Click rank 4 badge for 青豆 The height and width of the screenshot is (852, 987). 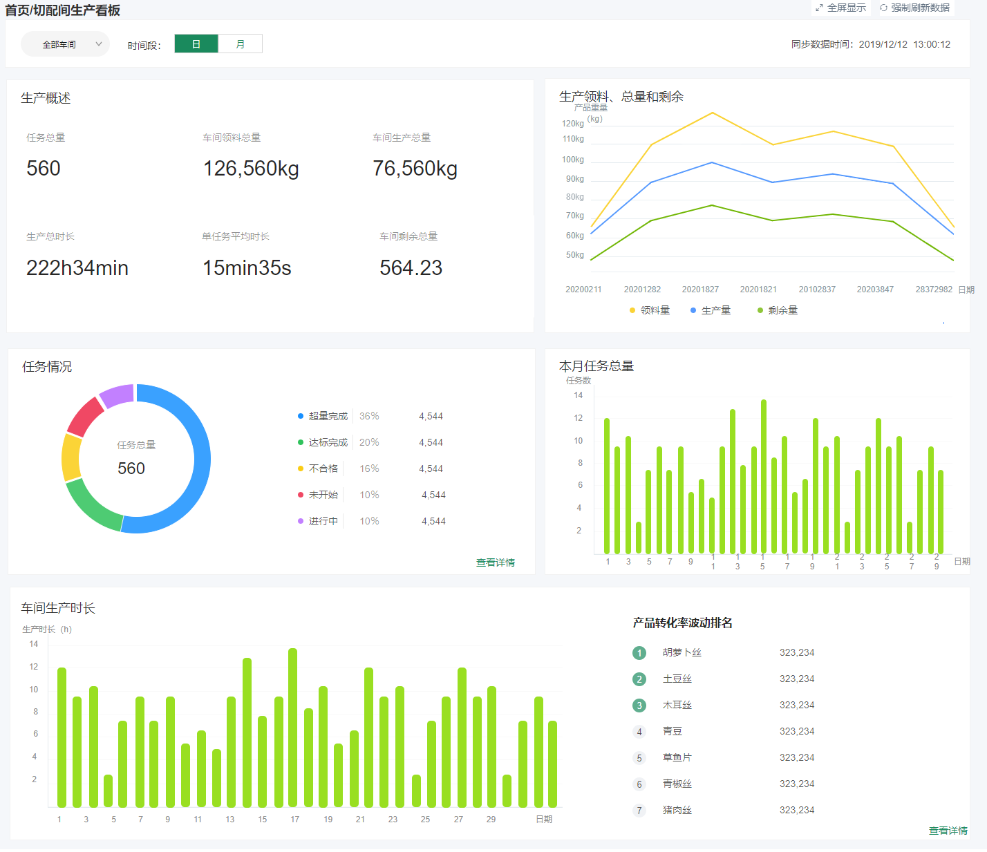[x=639, y=732]
